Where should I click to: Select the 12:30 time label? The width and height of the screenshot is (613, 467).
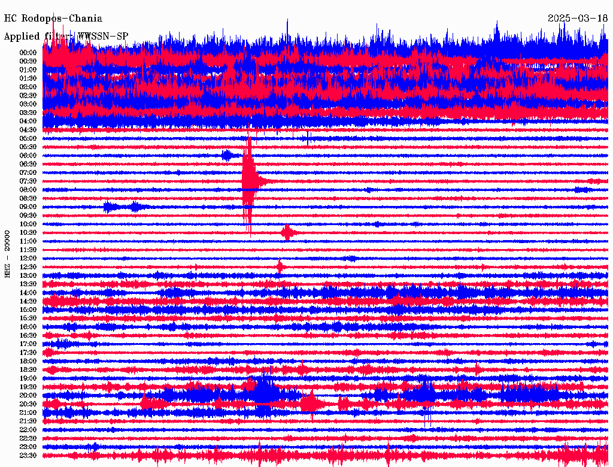click(28, 267)
